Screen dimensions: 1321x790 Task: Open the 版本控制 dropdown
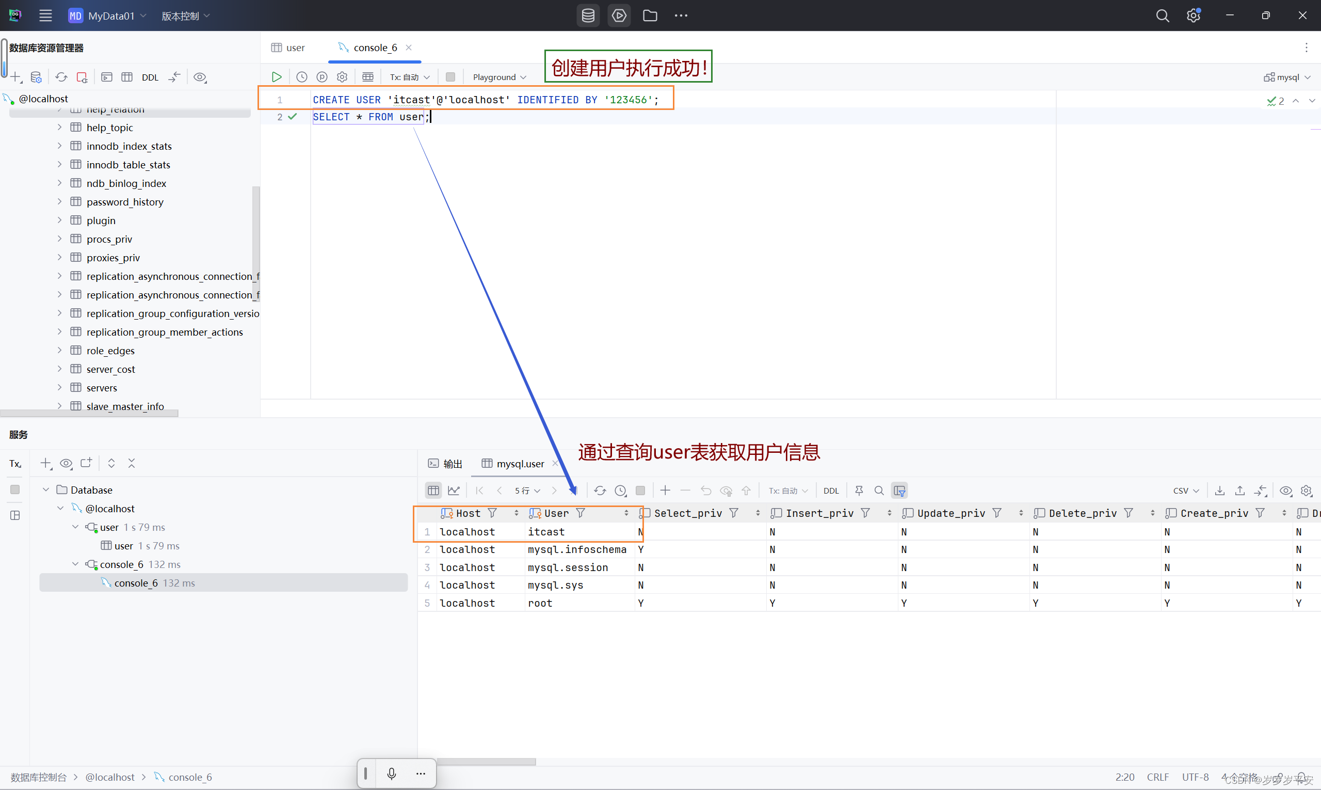click(x=186, y=15)
